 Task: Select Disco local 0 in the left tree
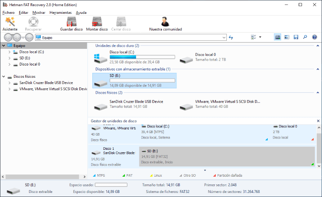[29, 64]
